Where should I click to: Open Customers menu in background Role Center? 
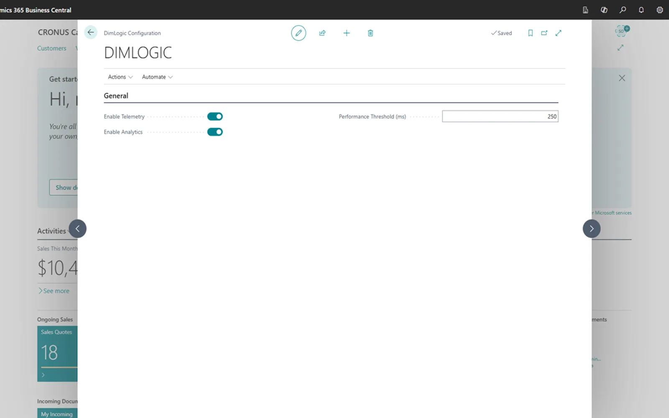(51, 48)
